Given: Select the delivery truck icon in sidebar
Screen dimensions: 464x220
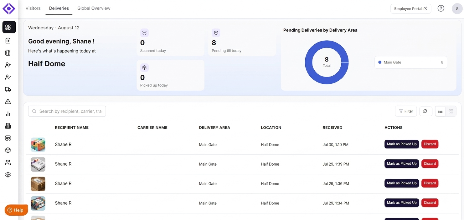Looking at the screenshot, I should (x=8, y=89).
